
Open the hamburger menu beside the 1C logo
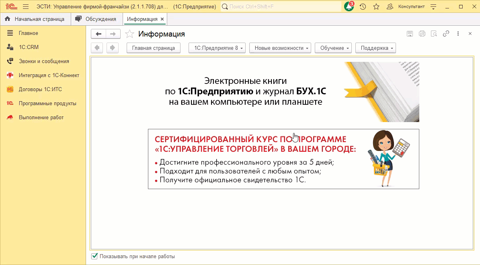pyautogui.click(x=25, y=6)
